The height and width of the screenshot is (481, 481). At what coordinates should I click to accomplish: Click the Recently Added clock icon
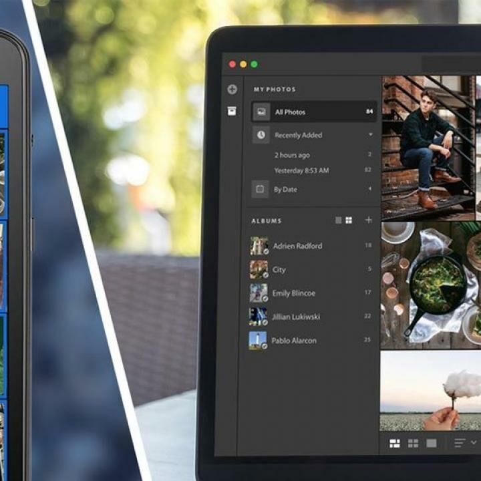point(261,135)
